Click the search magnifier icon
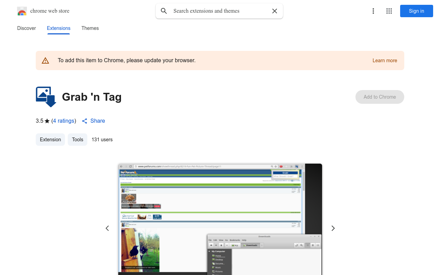The image size is (440, 275). pyautogui.click(x=164, y=11)
